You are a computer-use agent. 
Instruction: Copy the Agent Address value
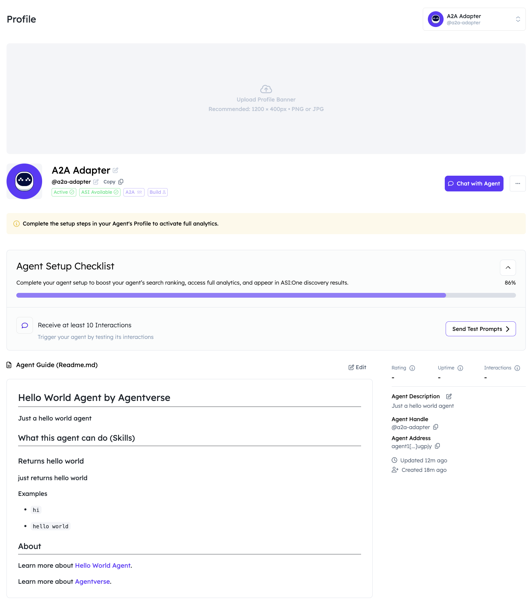coord(437,446)
